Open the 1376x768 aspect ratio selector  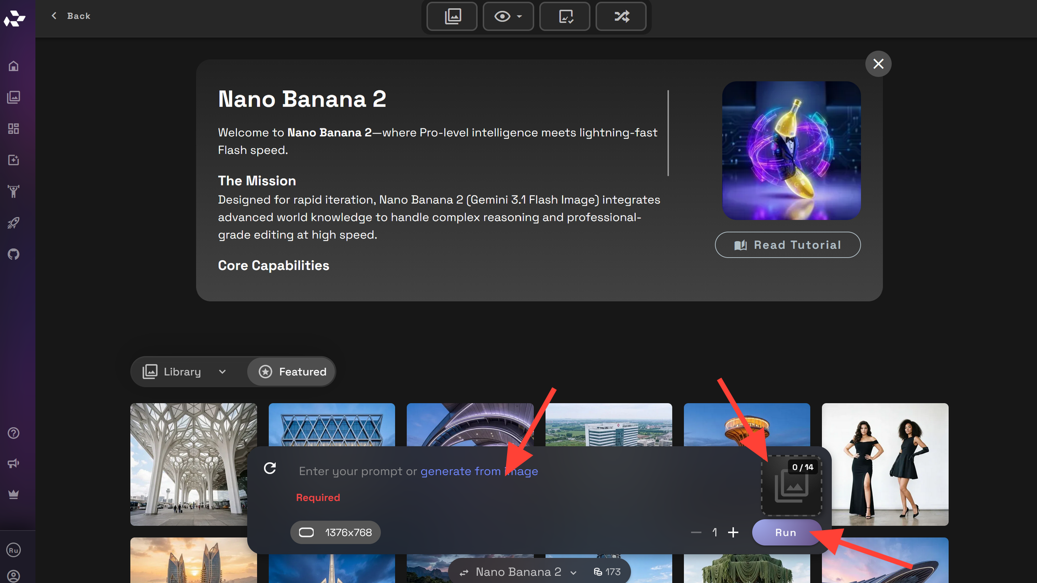[x=335, y=532]
